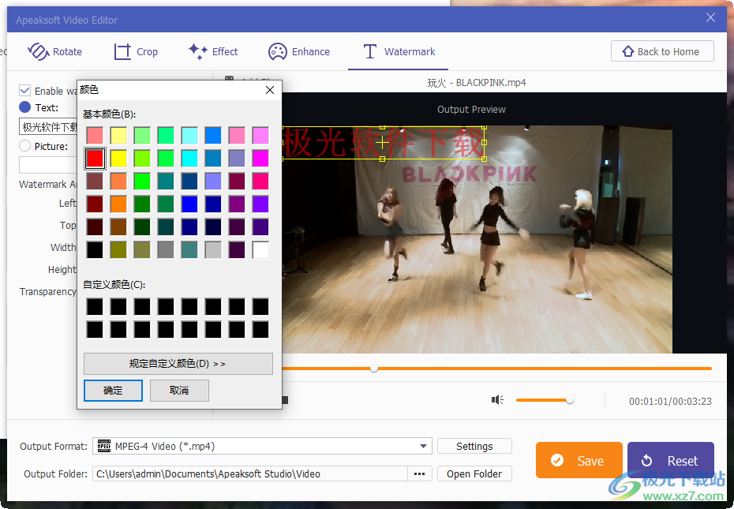Select the black basic color swatch

tap(95, 250)
